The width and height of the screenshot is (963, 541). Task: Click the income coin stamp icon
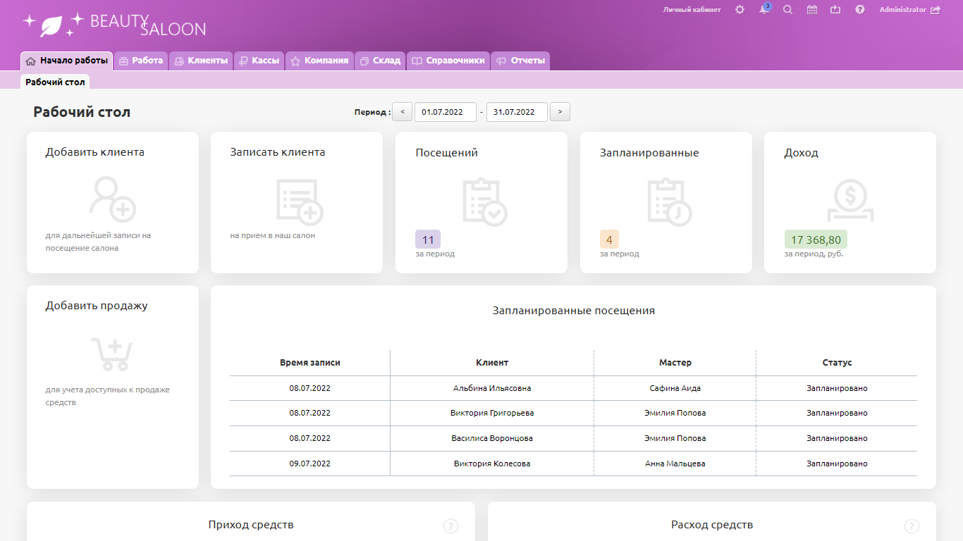click(x=851, y=201)
